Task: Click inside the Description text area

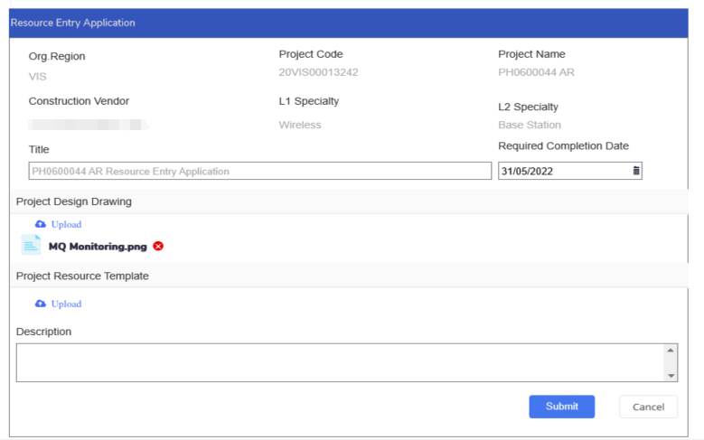Action: (x=340, y=362)
